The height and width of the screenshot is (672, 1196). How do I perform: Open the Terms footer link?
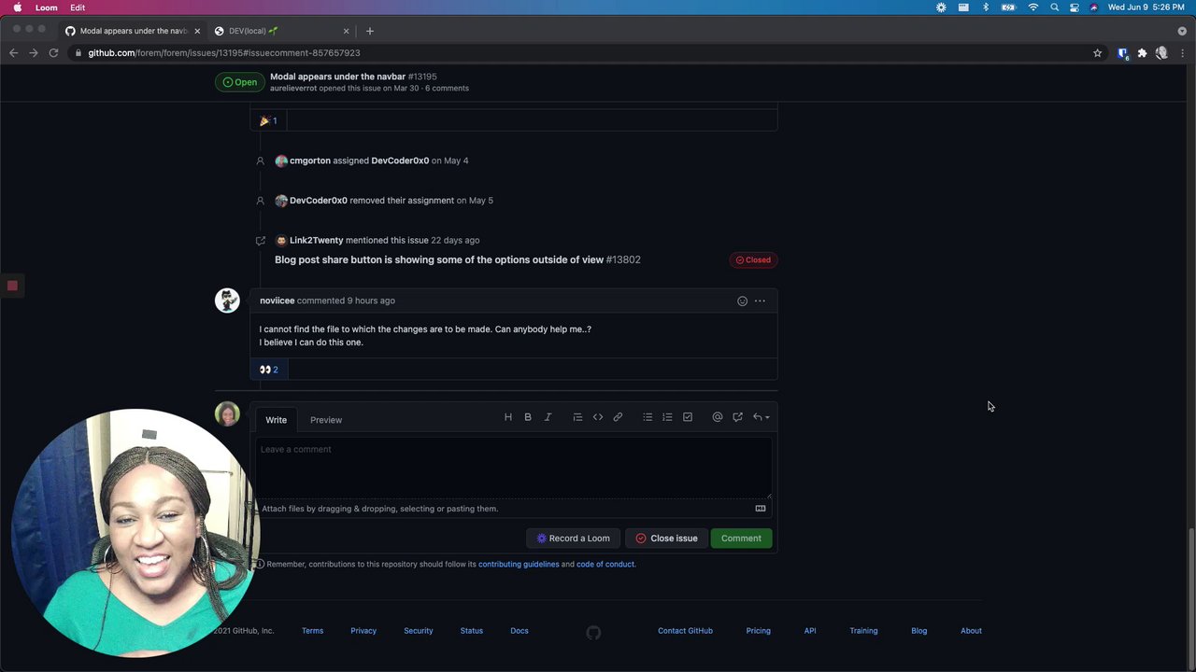click(312, 631)
